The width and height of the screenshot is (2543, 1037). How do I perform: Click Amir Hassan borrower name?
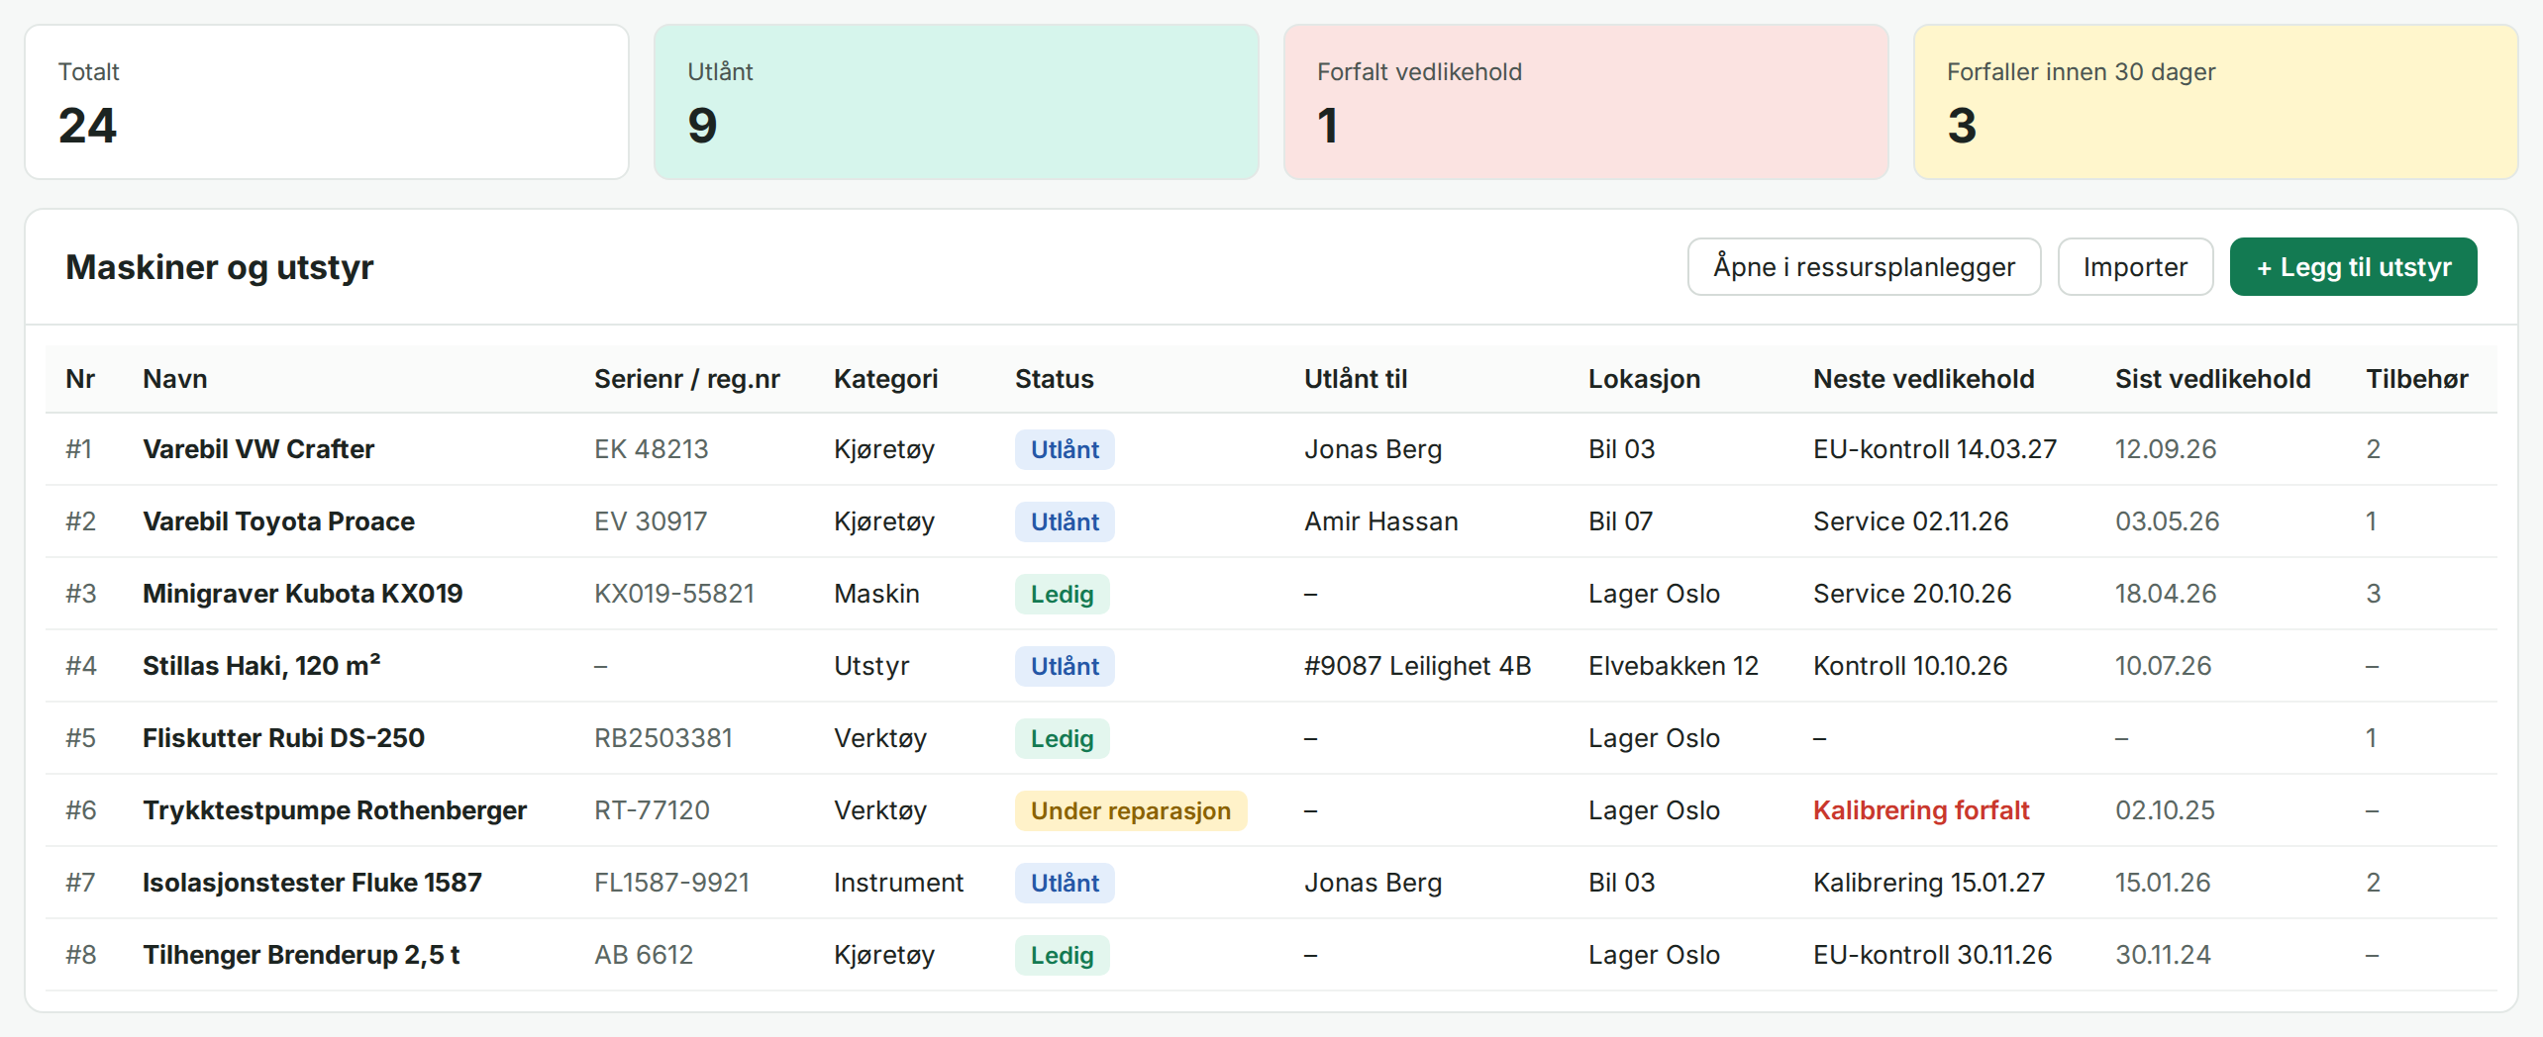[1380, 521]
